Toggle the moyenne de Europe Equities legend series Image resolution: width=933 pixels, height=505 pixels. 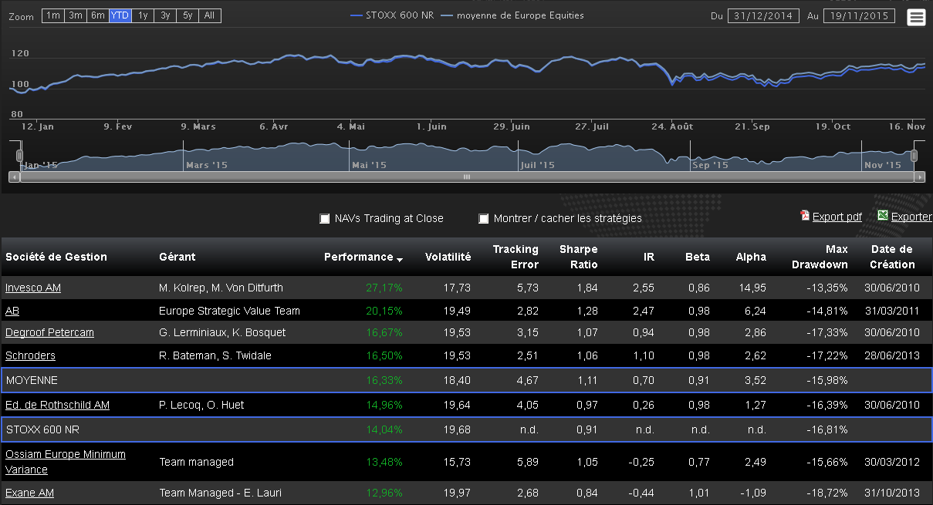pyautogui.click(x=512, y=15)
